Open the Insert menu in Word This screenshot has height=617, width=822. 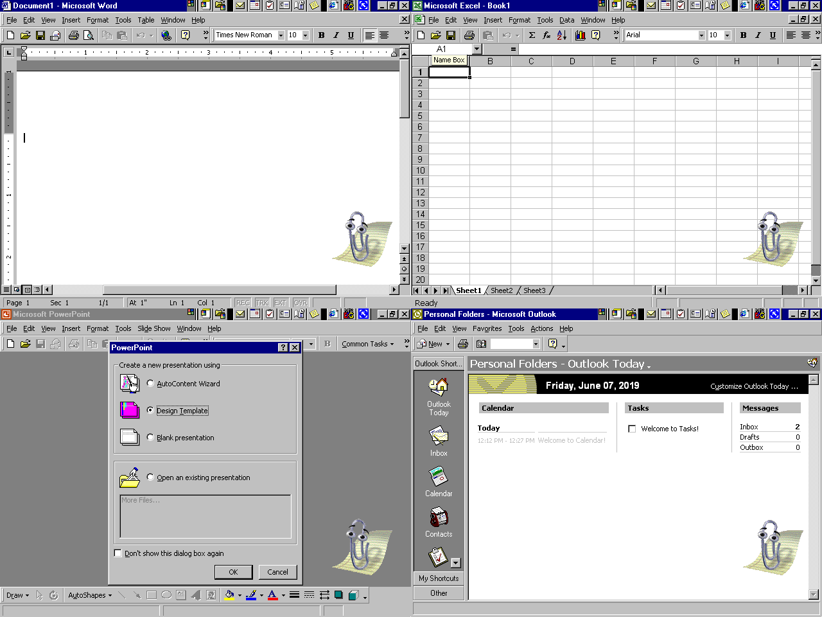click(x=71, y=20)
